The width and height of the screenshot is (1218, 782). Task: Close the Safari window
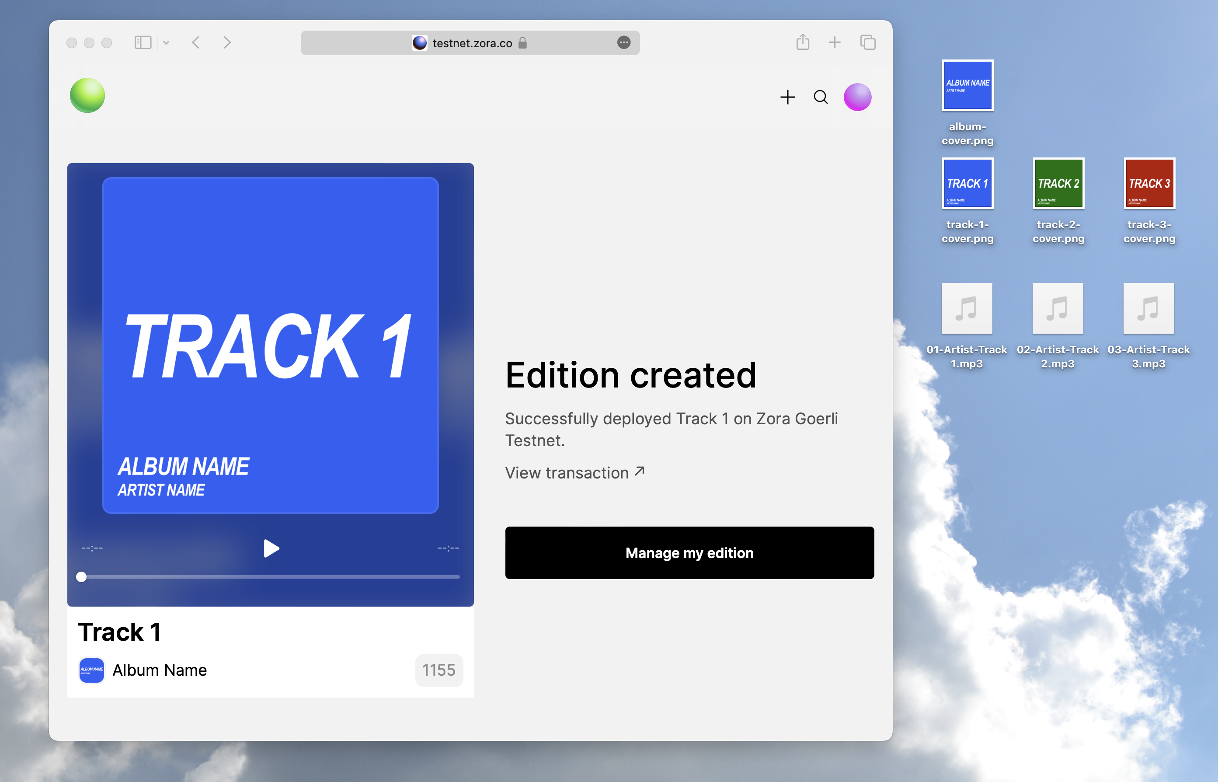coord(72,43)
